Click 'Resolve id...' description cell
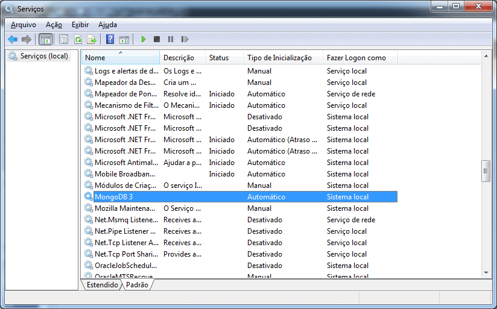Screen dimensions: 497x309 (182, 94)
